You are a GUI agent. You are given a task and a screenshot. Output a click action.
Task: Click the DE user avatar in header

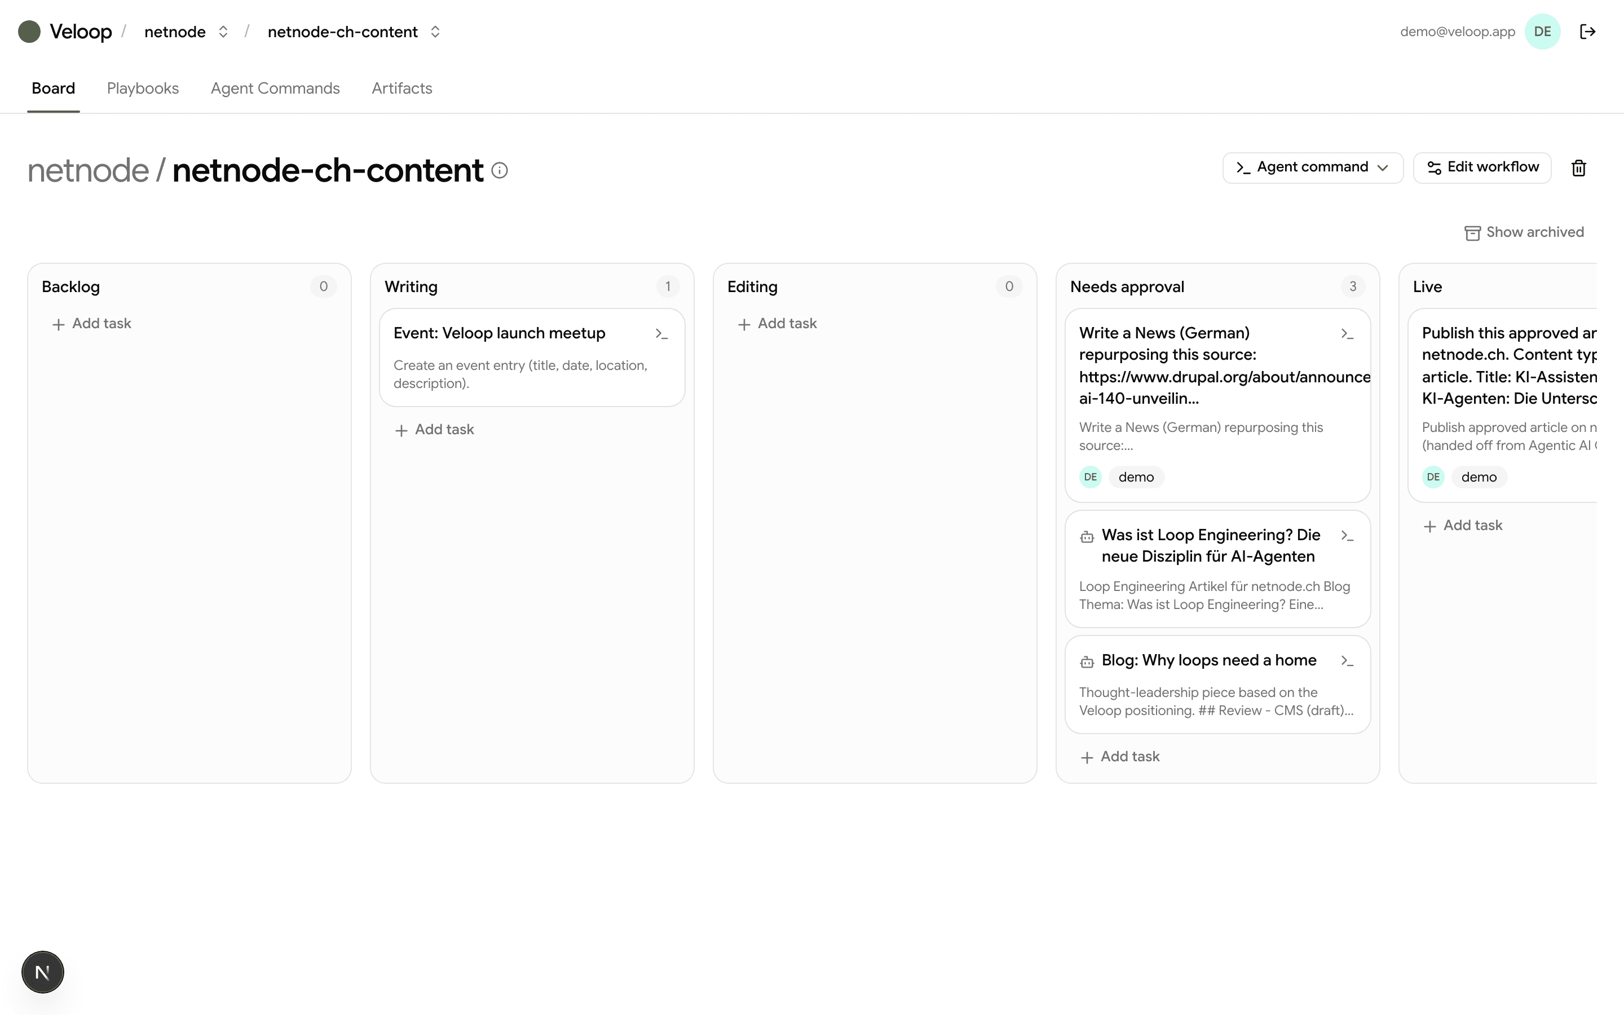[1542, 32]
